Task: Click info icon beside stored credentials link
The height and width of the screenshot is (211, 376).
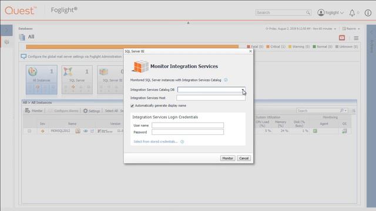Action: [x=182, y=142]
